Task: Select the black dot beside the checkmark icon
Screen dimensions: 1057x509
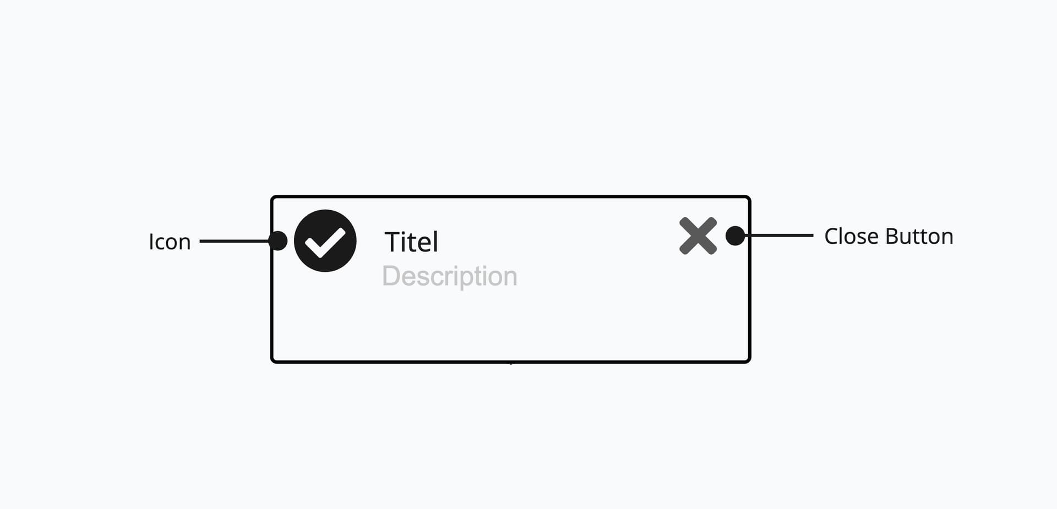Action: click(278, 240)
